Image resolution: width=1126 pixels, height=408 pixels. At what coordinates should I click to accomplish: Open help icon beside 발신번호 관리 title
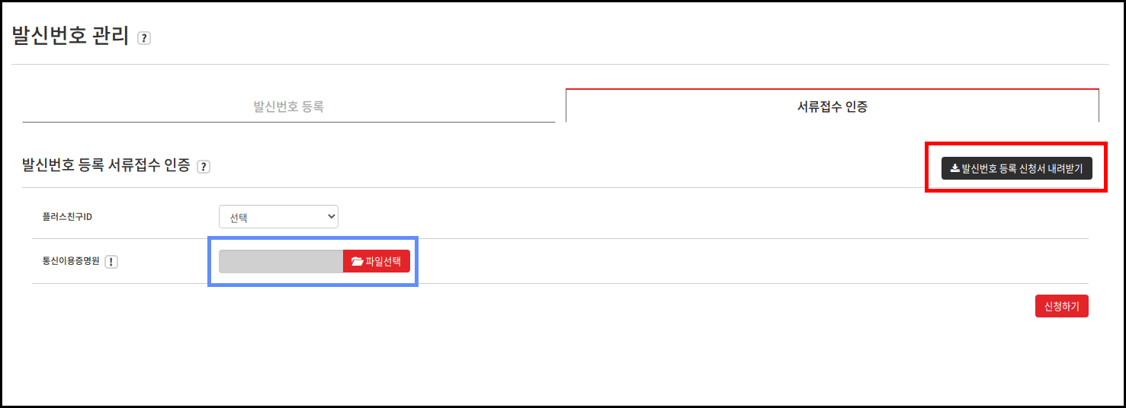click(144, 38)
